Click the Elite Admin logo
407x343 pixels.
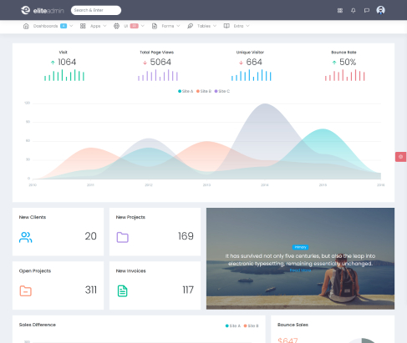(43, 10)
